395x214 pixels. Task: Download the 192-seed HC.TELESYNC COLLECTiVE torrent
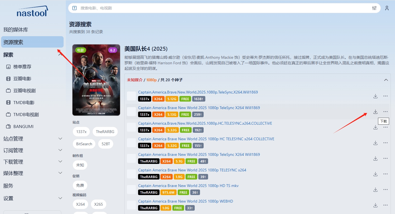tap(375, 127)
